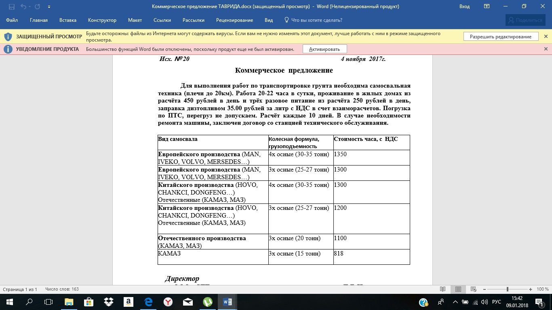
Task: Open uTorrent from the taskbar
Action: tap(207, 302)
